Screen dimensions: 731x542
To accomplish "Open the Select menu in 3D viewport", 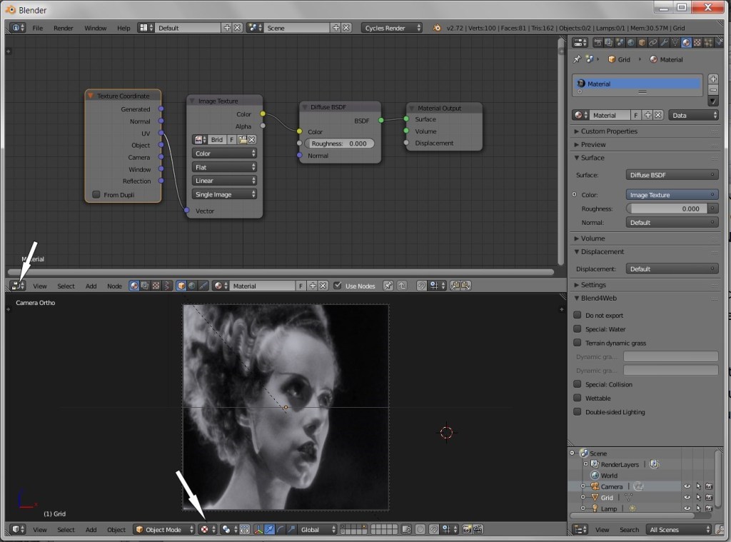I will click(x=66, y=530).
